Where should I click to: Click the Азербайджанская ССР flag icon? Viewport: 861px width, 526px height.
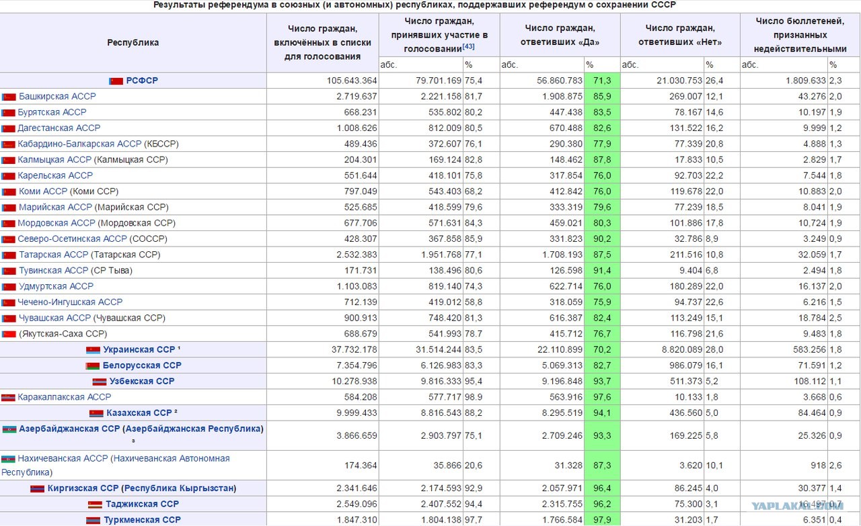point(9,429)
